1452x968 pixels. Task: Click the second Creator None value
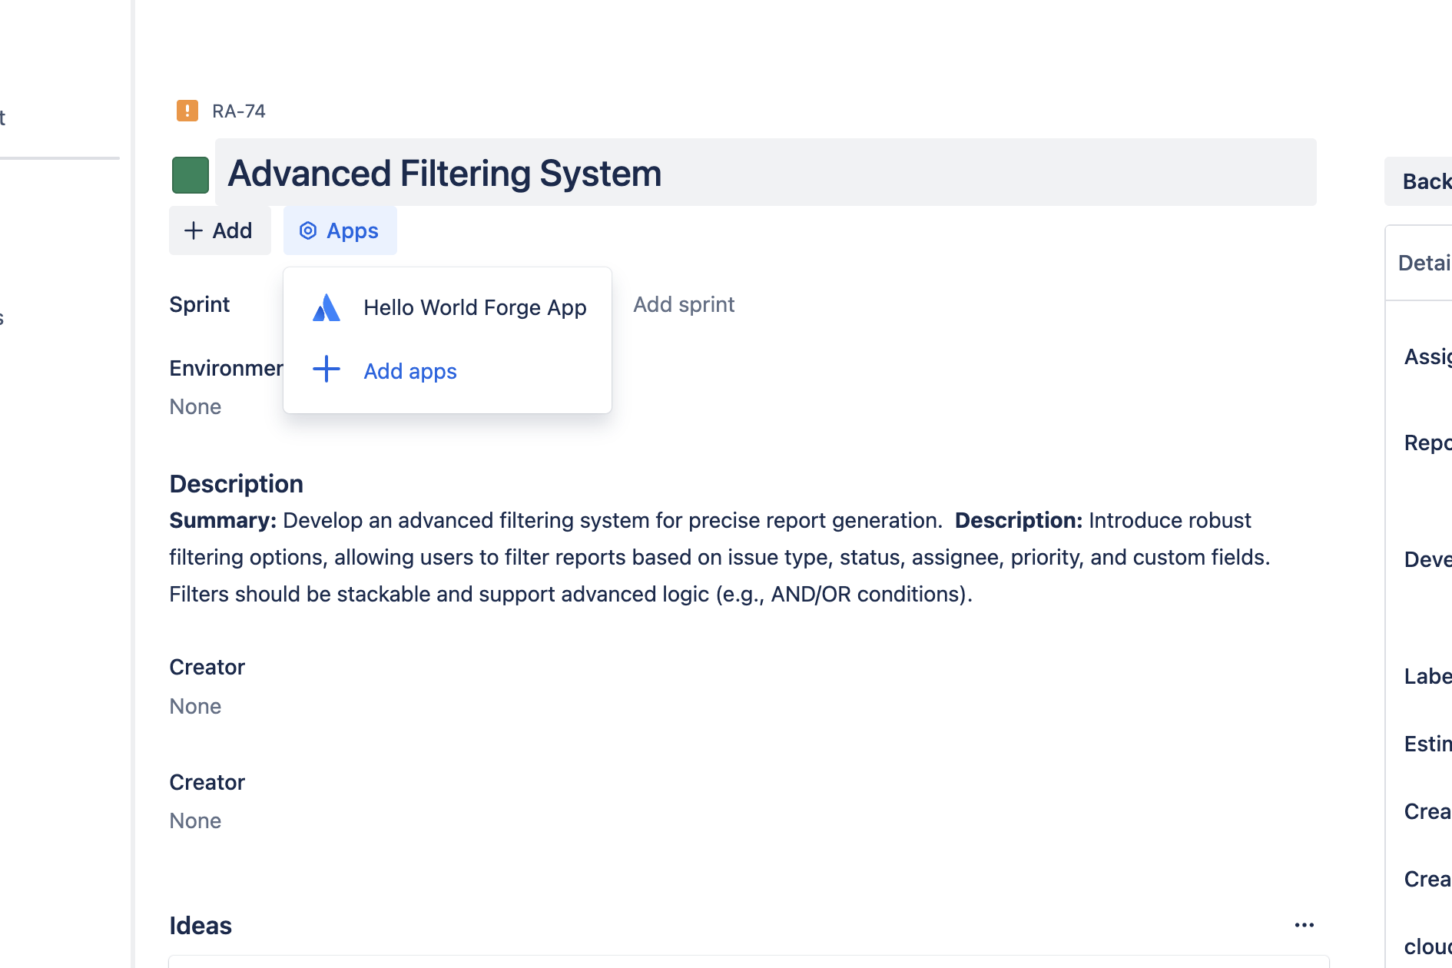(195, 820)
